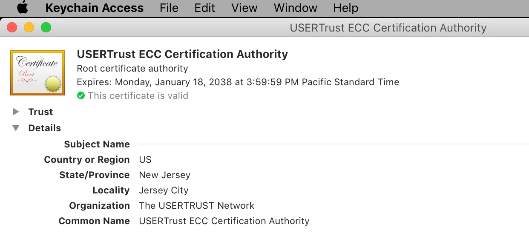The image size is (529, 242).
Task: Click the Organization value The USERTRUST Network
Action: tap(196, 206)
